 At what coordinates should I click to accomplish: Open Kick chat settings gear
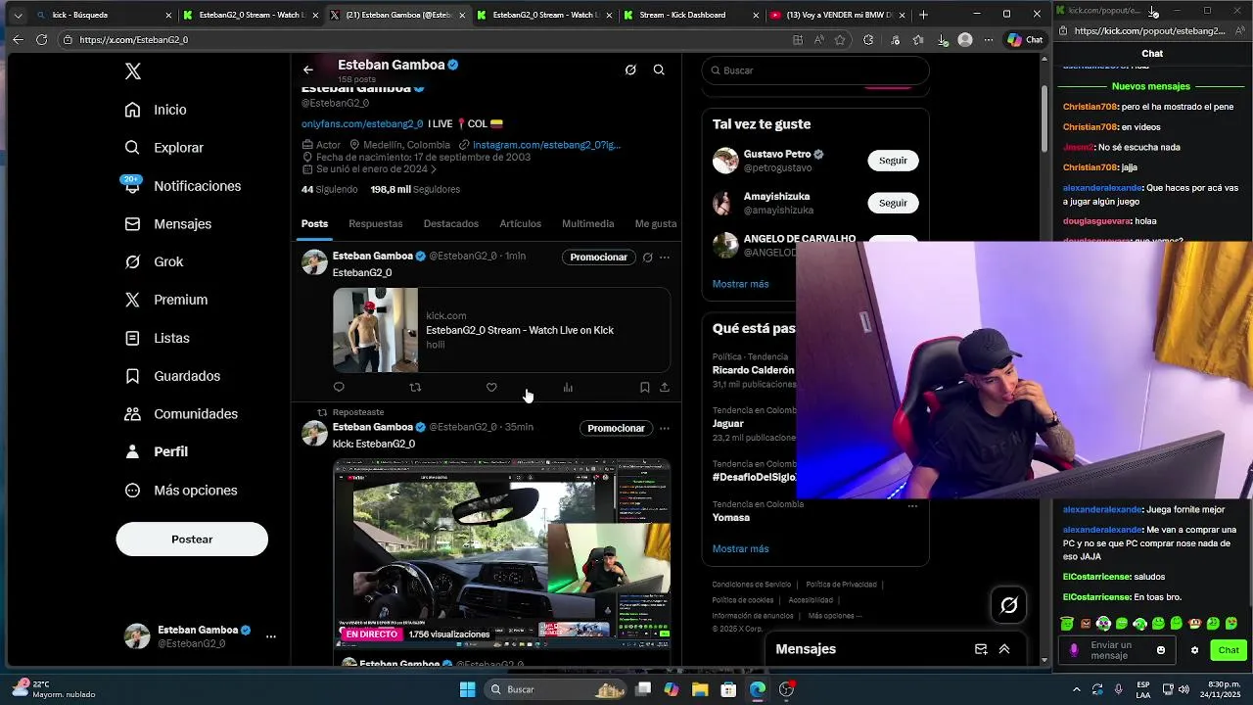tap(1194, 650)
